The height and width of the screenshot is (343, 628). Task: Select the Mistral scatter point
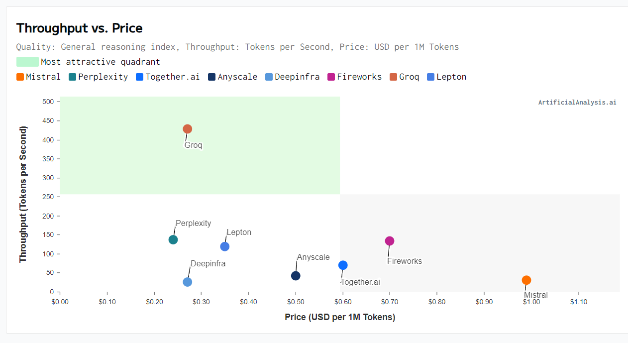[x=526, y=280]
